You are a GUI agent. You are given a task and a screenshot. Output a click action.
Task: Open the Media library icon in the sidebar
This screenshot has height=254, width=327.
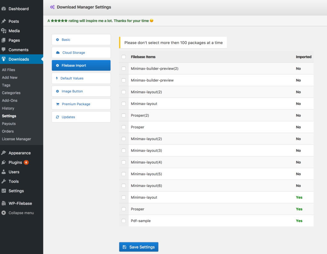point(4,31)
